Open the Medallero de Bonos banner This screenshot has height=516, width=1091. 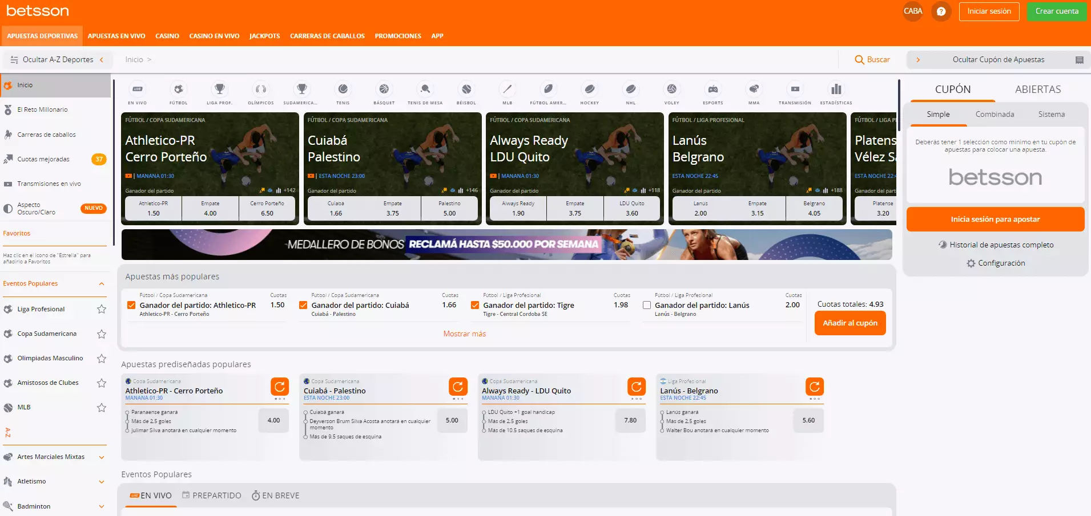click(507, 245)
